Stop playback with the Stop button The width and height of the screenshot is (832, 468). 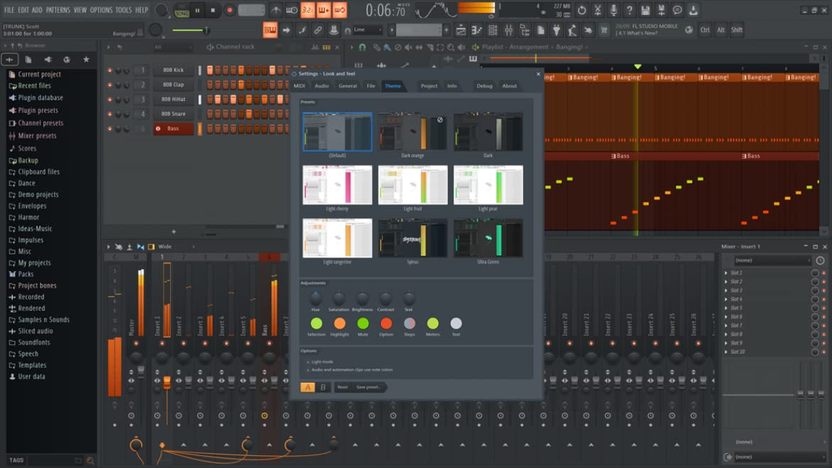(213, 11)
